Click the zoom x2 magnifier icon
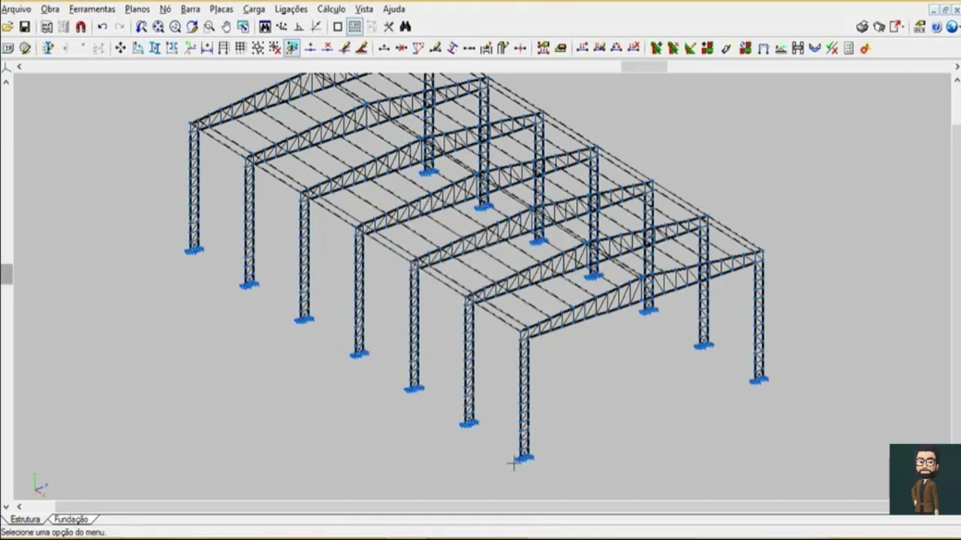961x540 pixels. point(175,27)
